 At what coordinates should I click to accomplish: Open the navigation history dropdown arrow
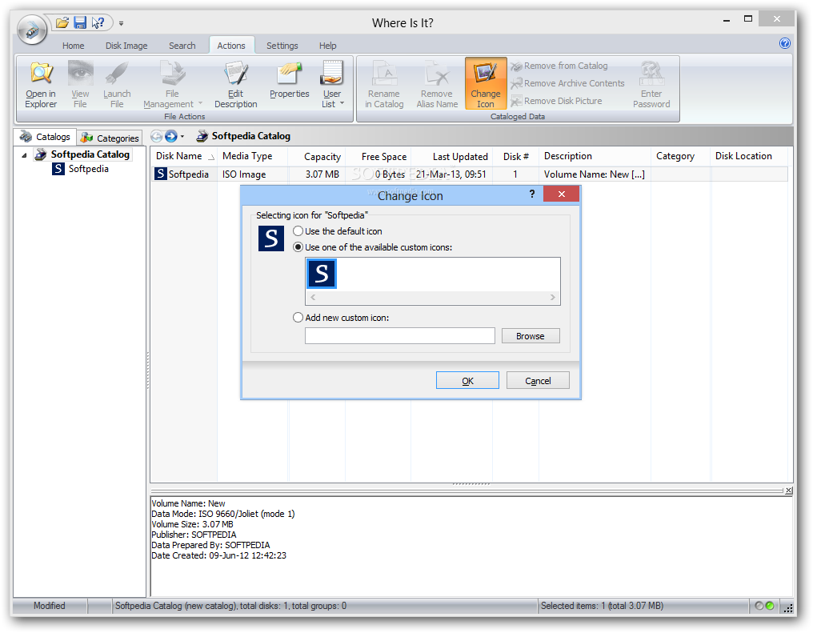click(182, 137)
